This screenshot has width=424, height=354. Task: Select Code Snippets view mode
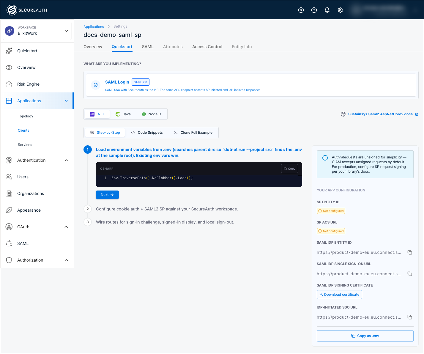tap(147, 133)
